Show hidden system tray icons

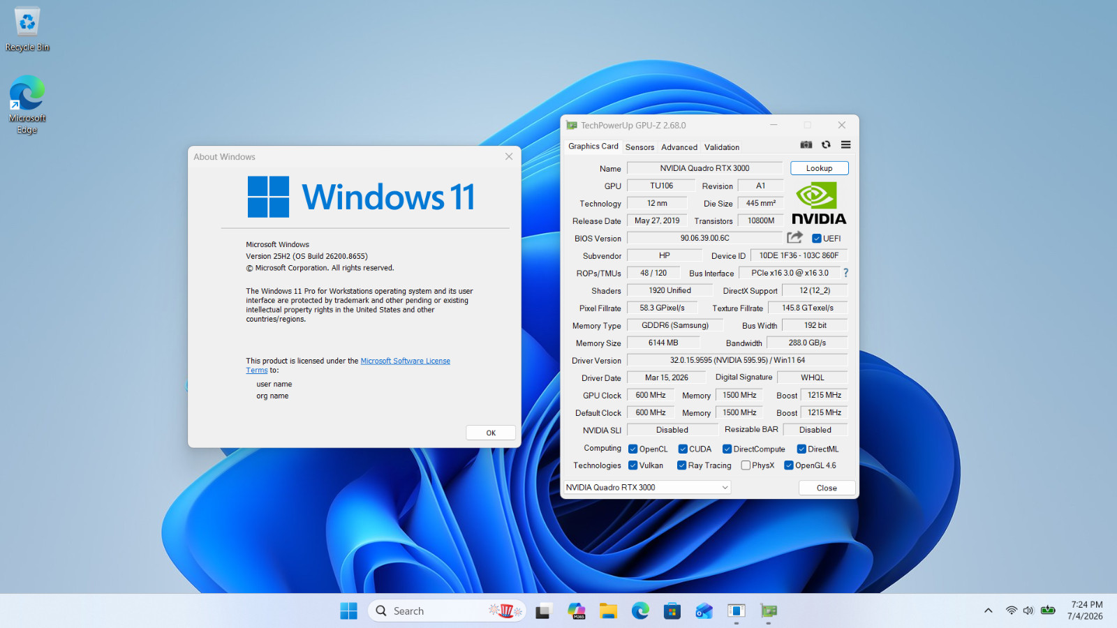click(988, 611)
